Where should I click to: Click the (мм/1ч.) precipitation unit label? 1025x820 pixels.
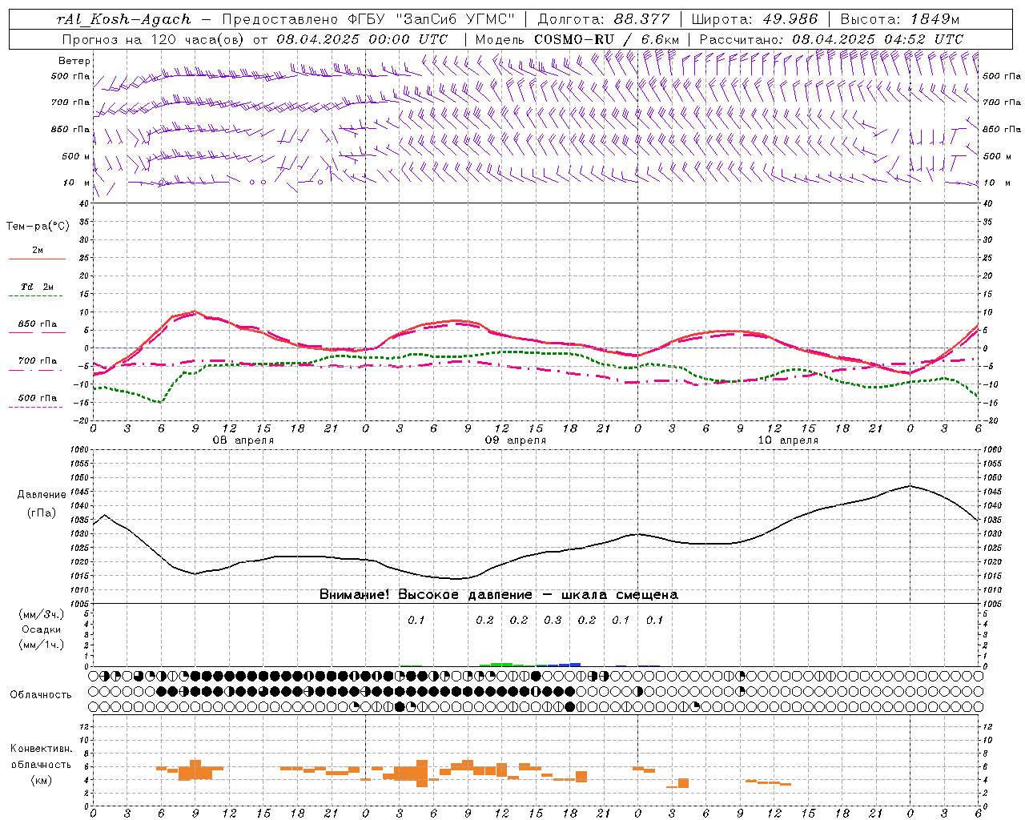click(42, 645)
